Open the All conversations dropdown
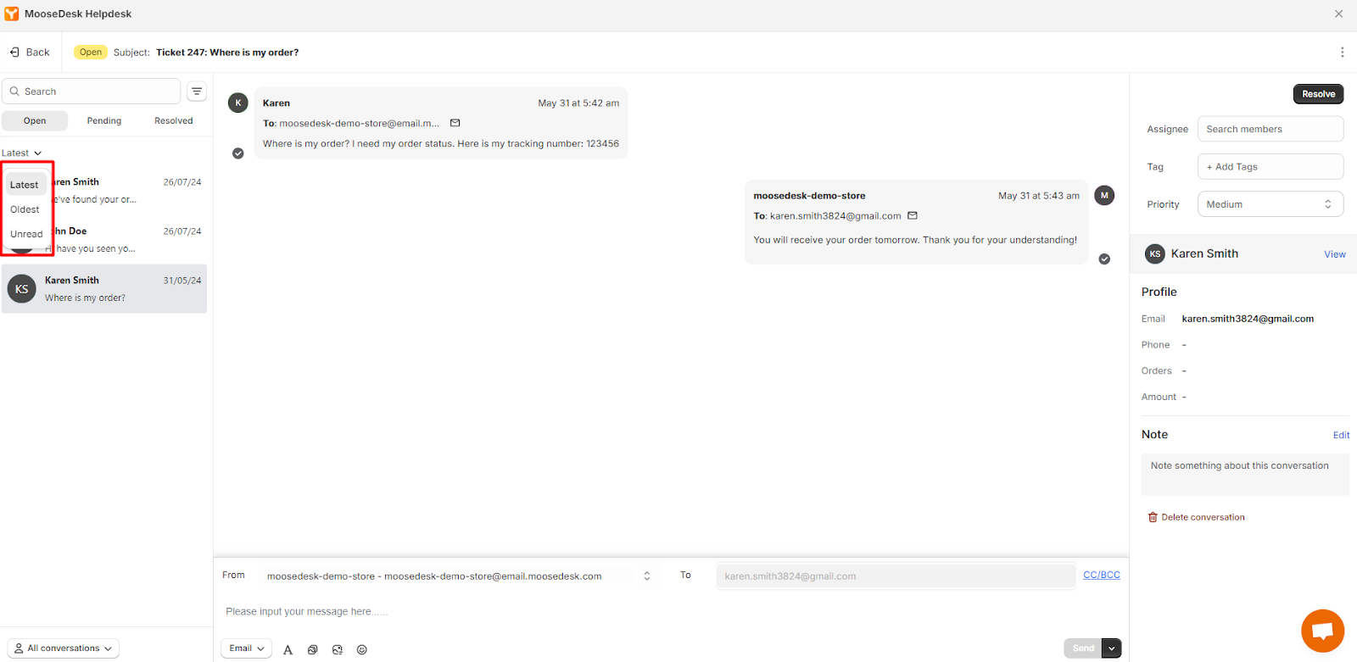 click(64, 648)
